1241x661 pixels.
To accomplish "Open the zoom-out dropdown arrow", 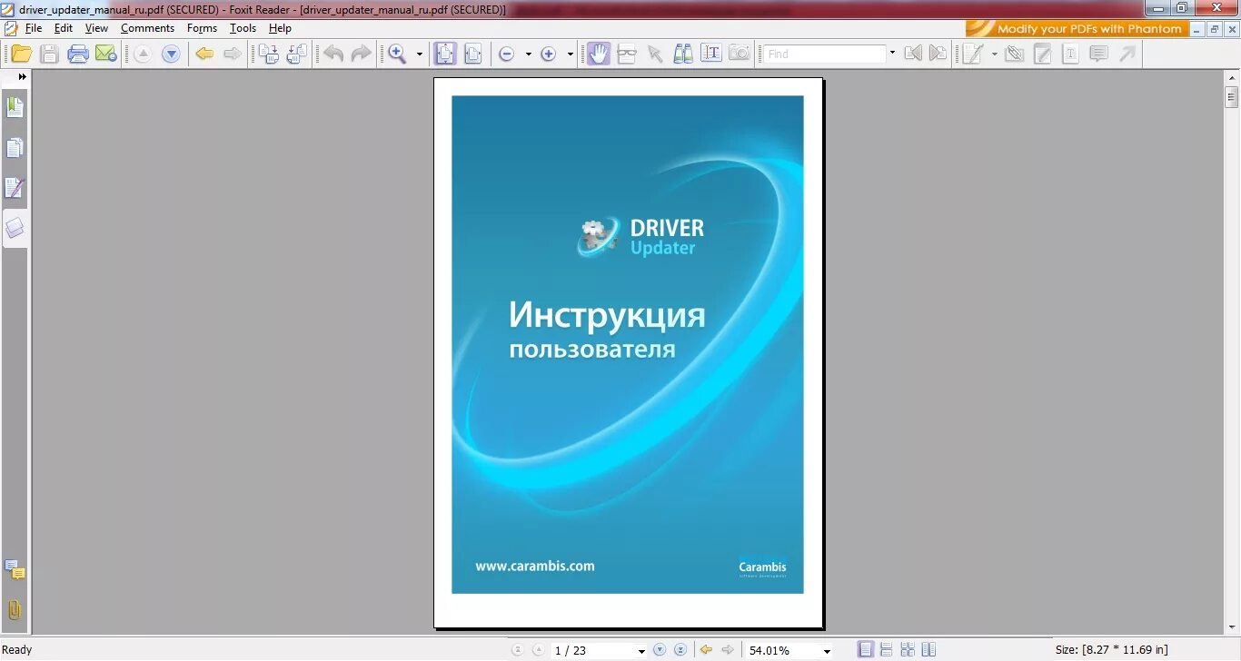I will (528, 54).
